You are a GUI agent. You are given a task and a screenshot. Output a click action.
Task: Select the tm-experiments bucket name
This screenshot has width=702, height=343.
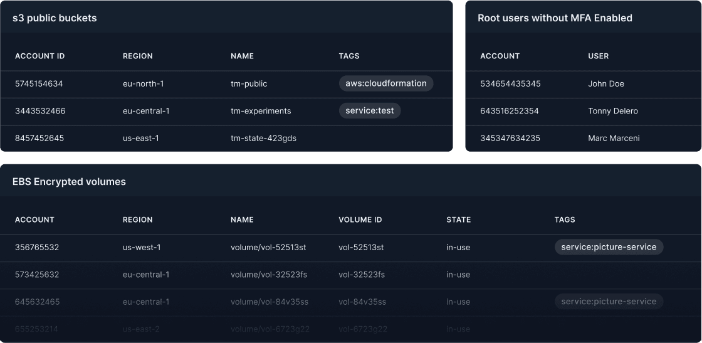point(261,111)
